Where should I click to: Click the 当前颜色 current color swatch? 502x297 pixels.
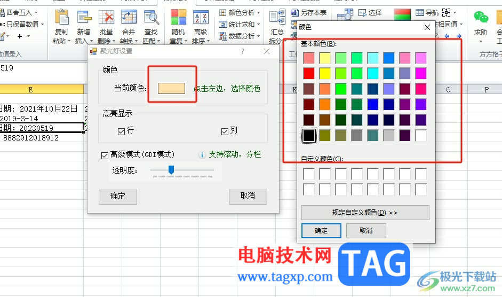pyautogui.click(x=172, y=88)
